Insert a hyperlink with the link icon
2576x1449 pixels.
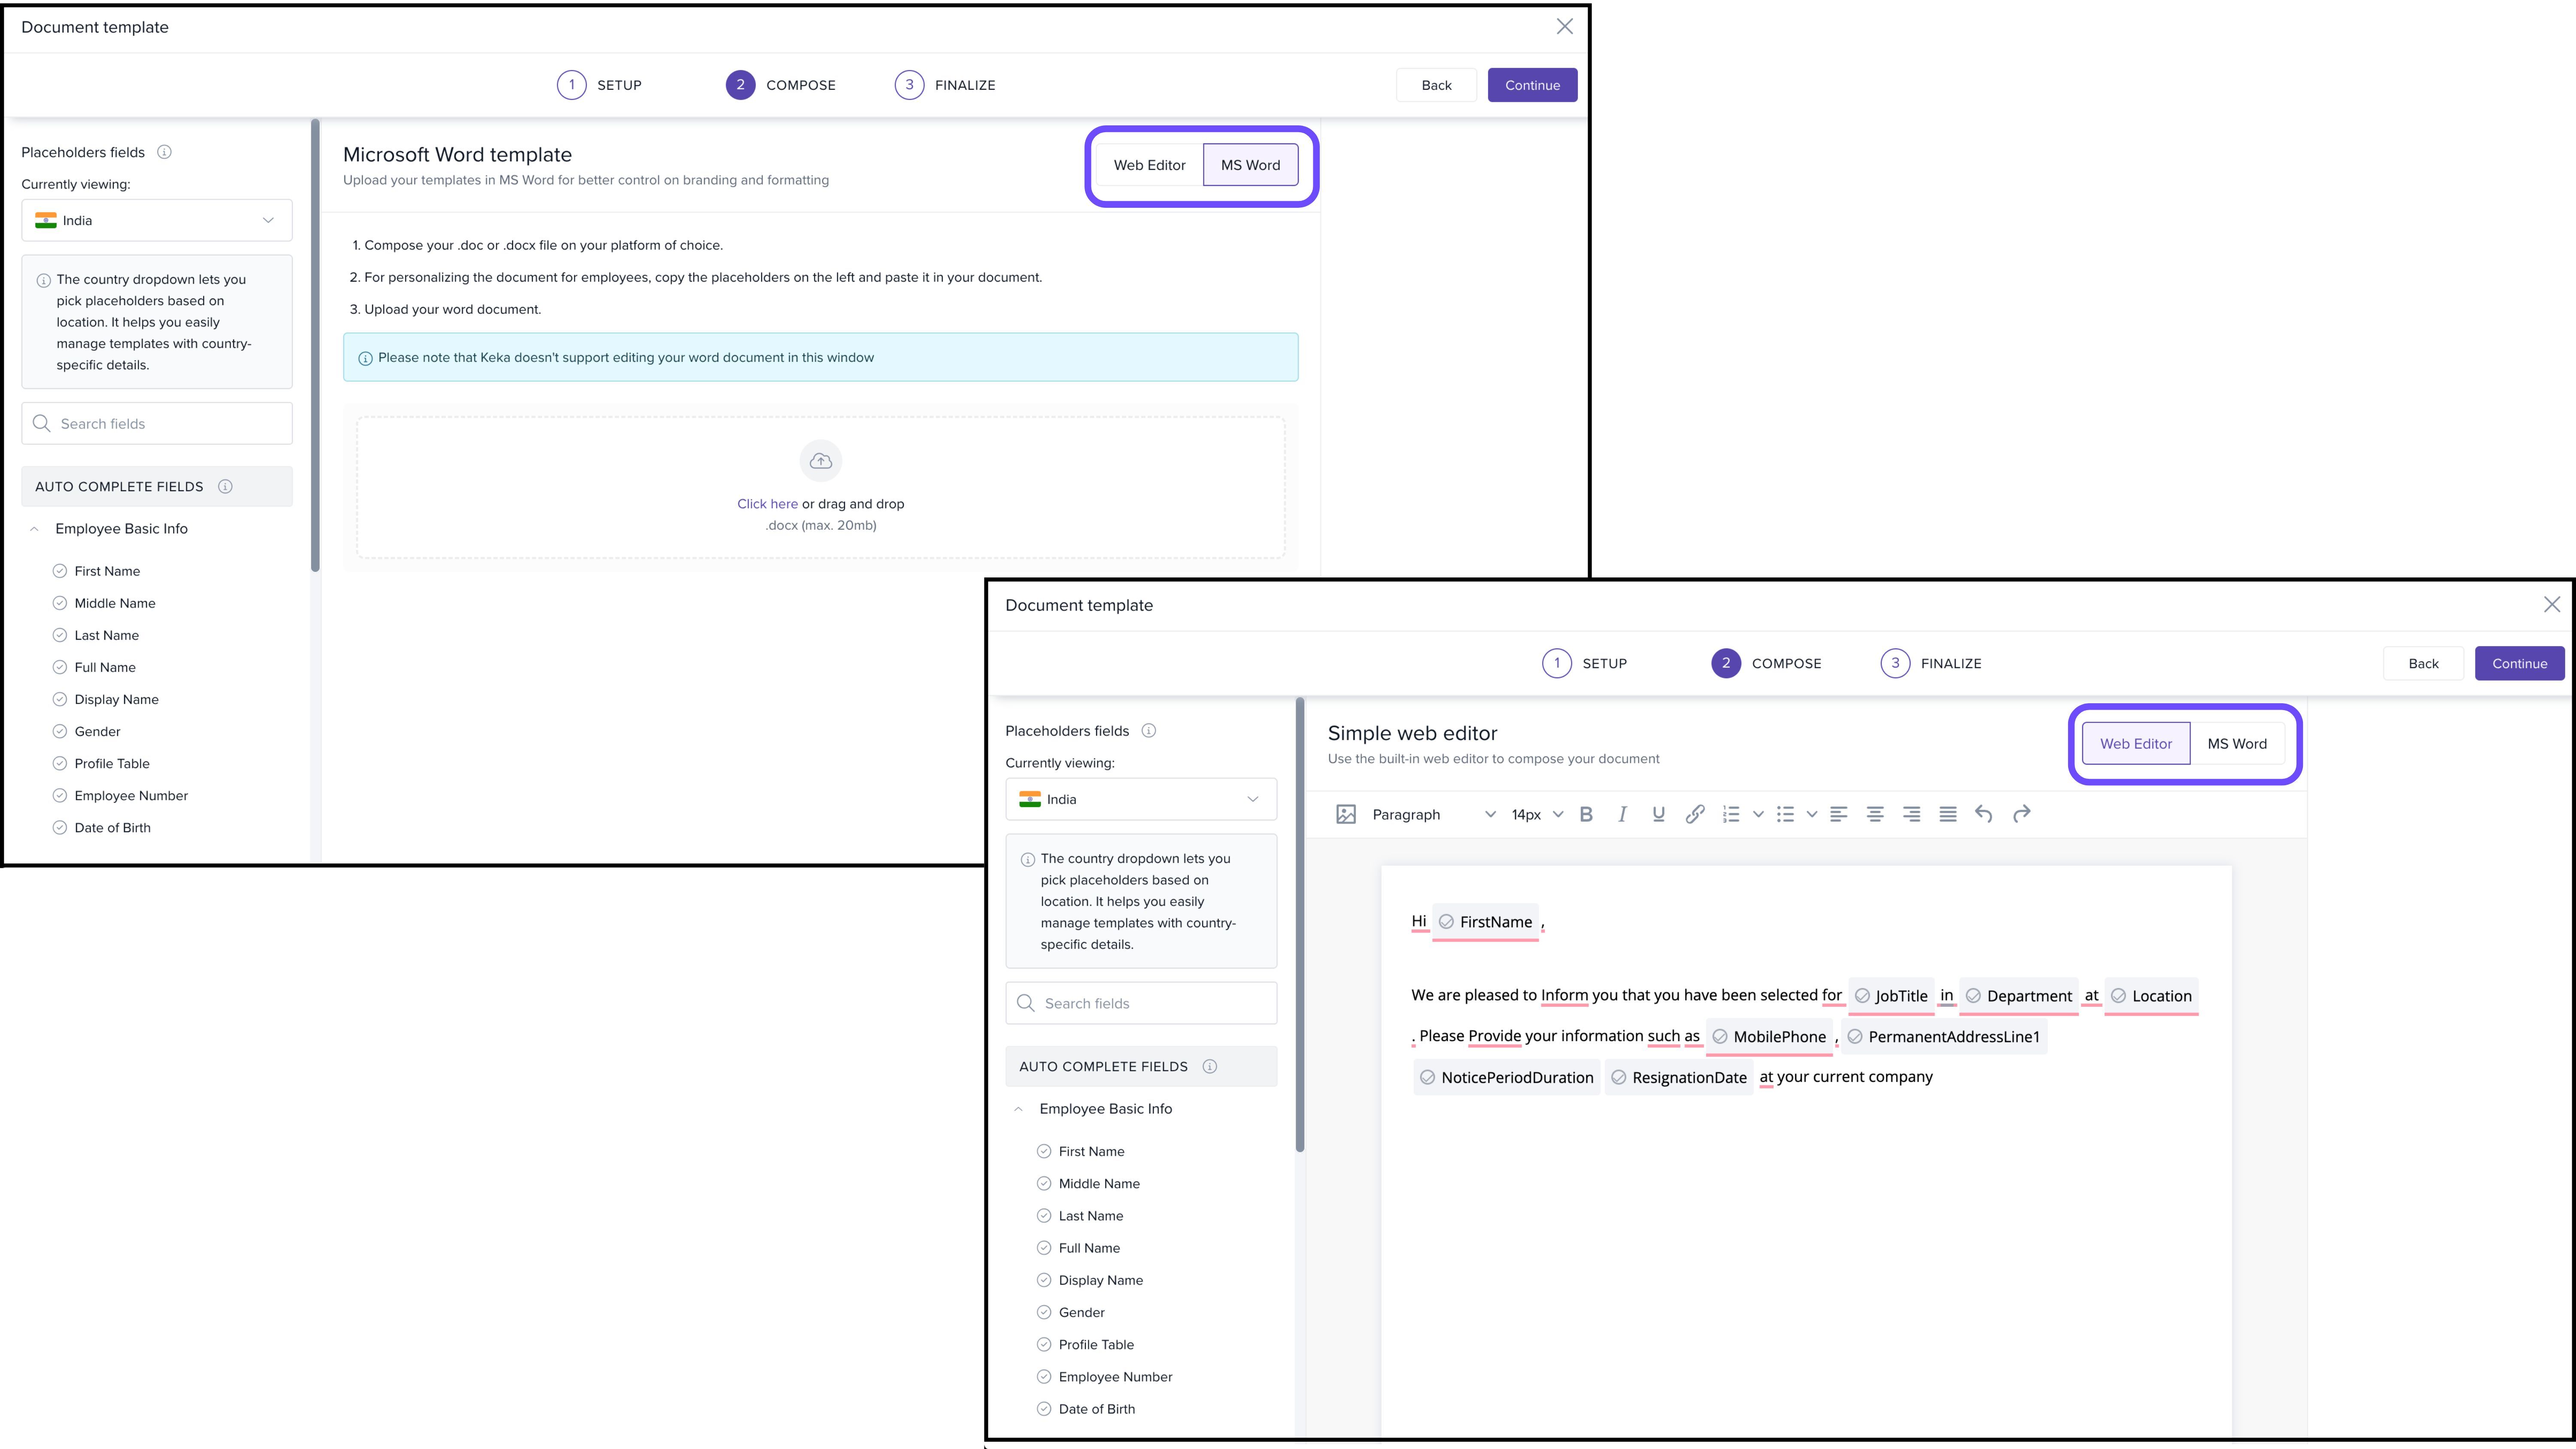pos(1694,814)
